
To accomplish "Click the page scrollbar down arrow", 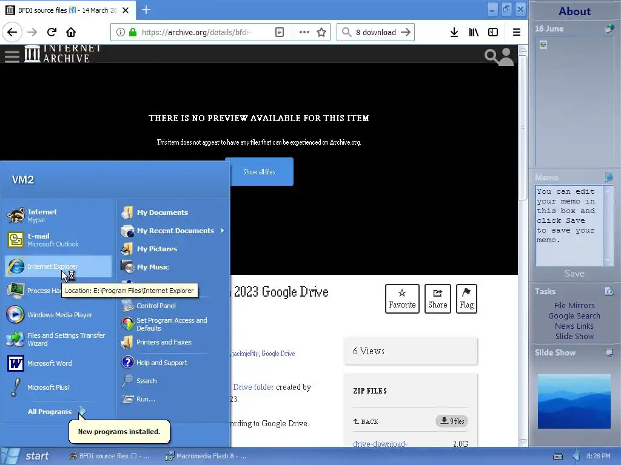I will (523, 441).
